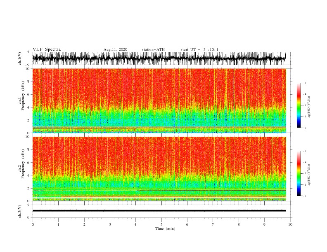
Task: Click the ch.3 flat waveform trace
Action: coord(159,211)
